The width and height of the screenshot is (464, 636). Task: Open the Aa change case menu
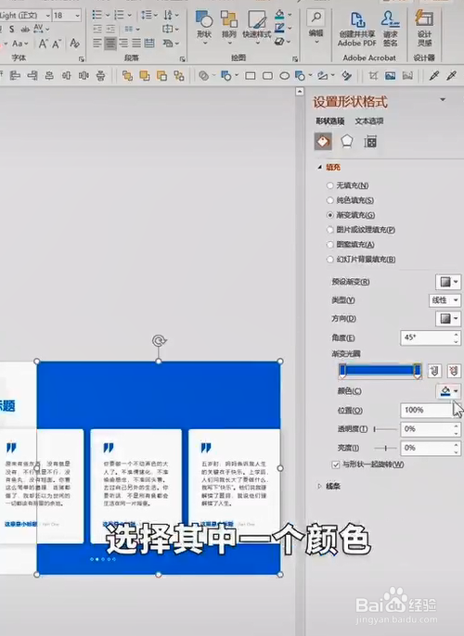19,44
